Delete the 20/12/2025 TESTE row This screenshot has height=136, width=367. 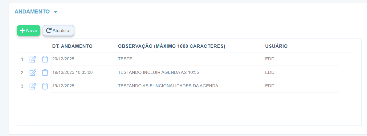(45, 59)
